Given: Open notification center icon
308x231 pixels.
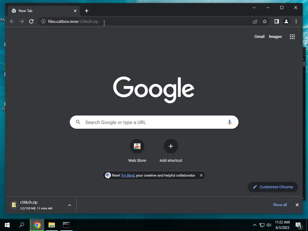Looking at the screenshot, I should 298,225.
